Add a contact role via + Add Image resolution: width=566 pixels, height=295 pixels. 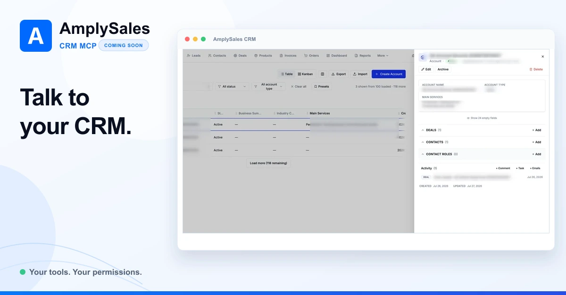point(536,154)
